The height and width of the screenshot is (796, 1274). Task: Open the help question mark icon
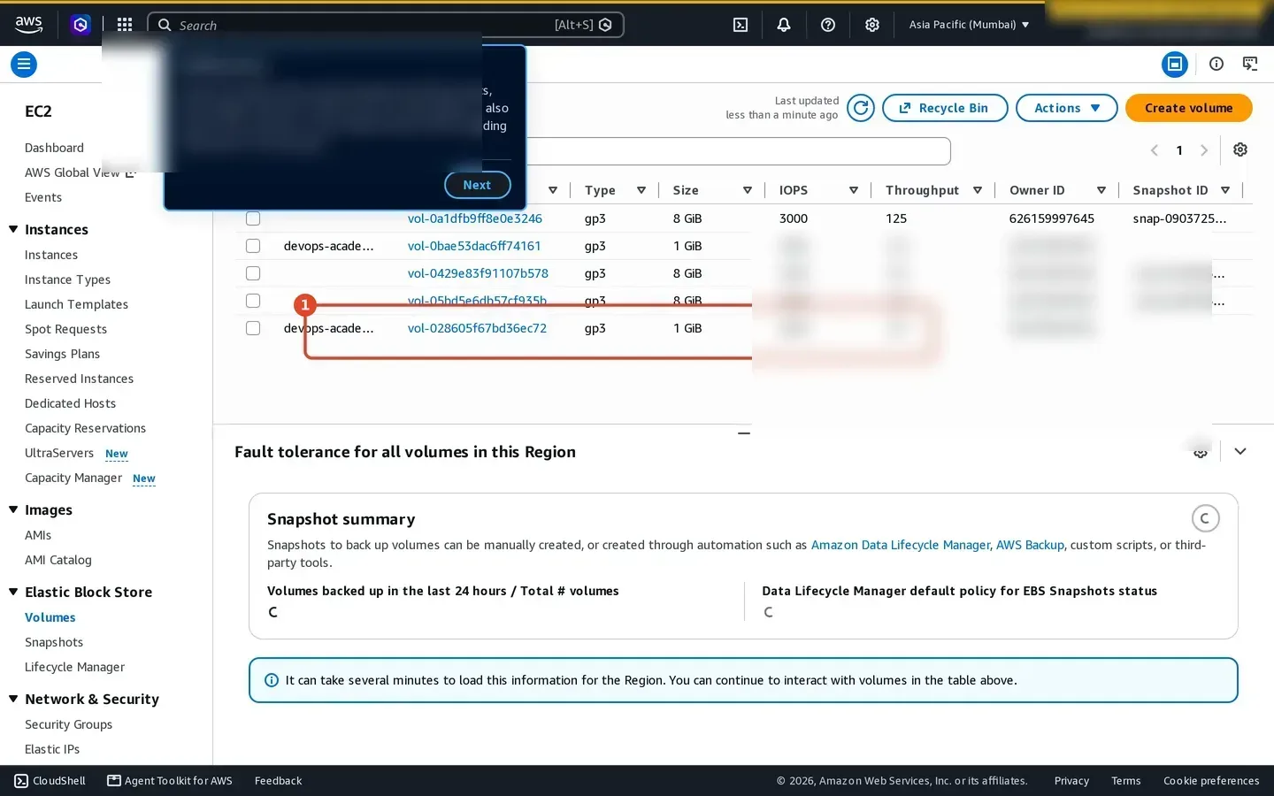coord(828,25)
